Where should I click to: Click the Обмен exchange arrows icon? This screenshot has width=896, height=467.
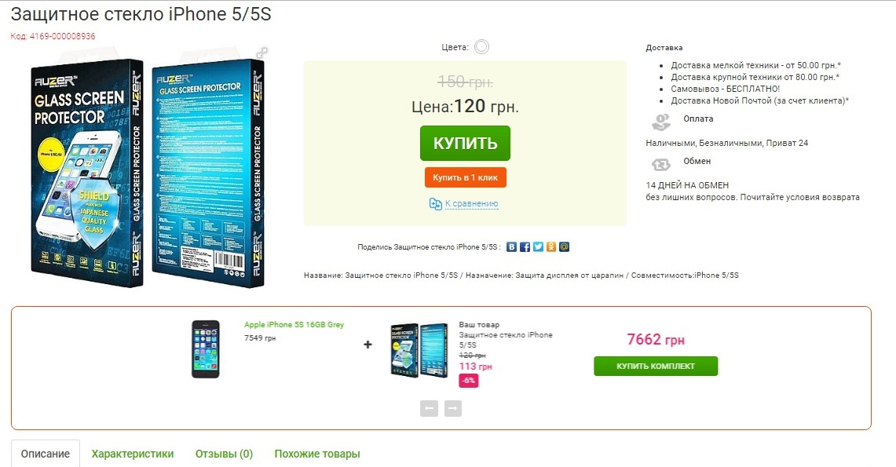click(661, 164)
